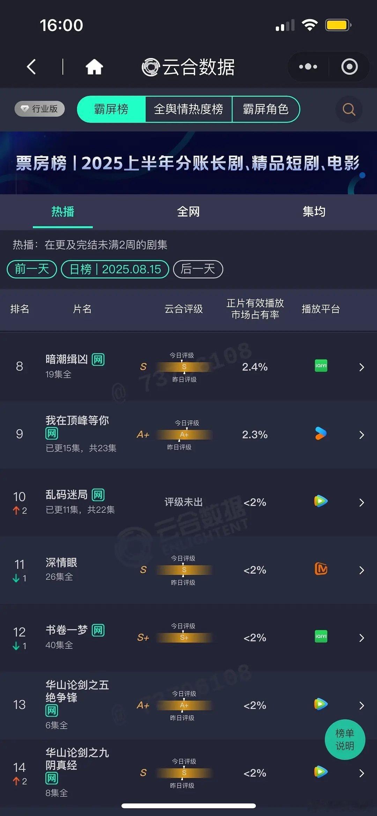
Task: Switch to the 集均 tab
Action: (x=314, y=212)
